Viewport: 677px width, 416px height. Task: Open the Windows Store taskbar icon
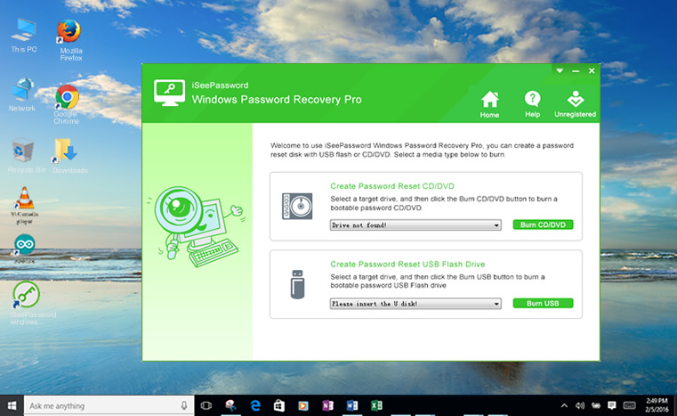(x=279, y=405)
